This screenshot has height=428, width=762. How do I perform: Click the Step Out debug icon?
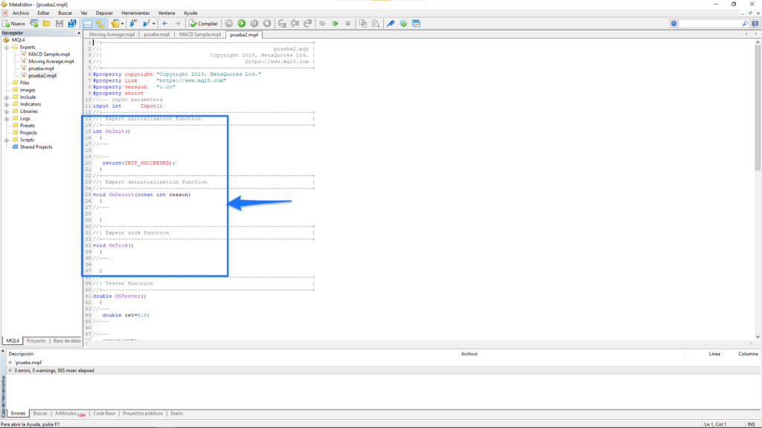(x=307, y=23)
